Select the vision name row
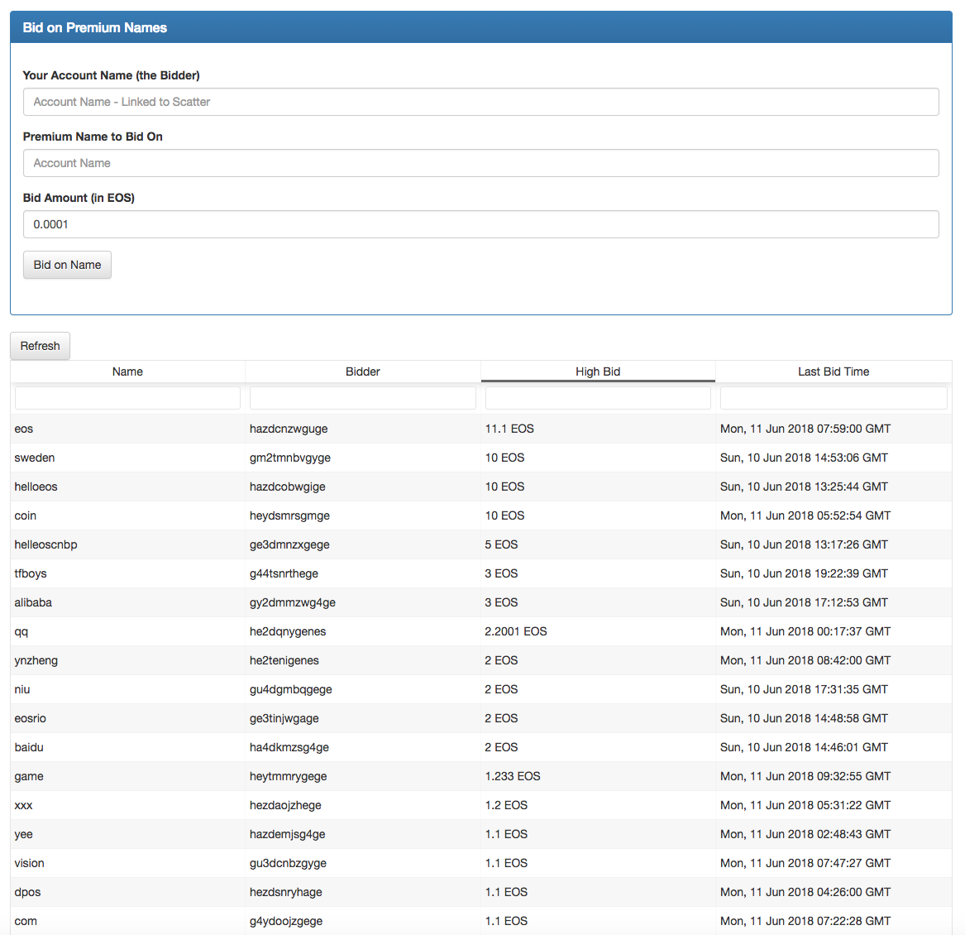The height and width of the screenshot is (935, 965). 481,863
